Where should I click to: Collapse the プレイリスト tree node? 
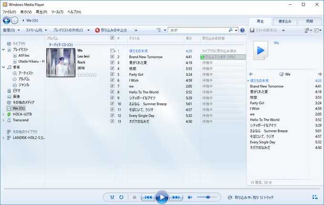point(3,50)
